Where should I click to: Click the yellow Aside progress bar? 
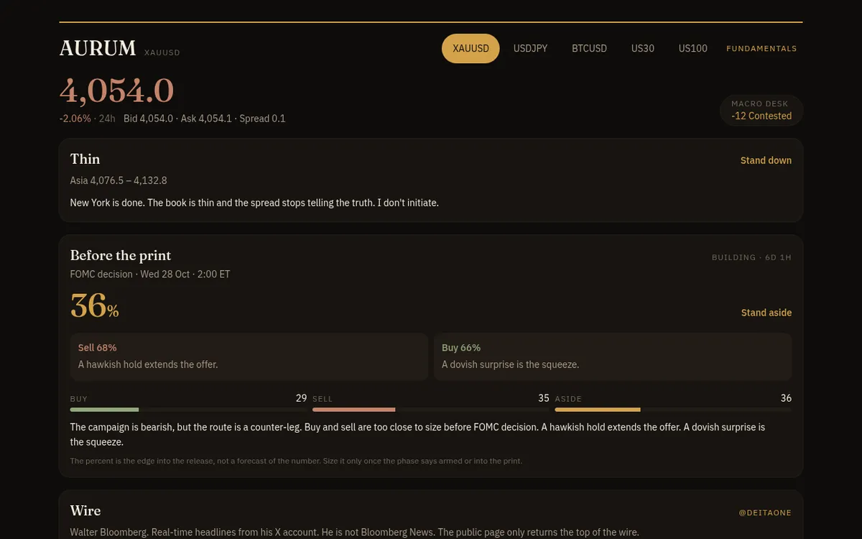[673, 410]
